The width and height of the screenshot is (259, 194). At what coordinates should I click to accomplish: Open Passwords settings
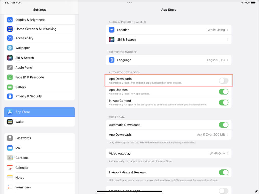[x=39, y=138]
